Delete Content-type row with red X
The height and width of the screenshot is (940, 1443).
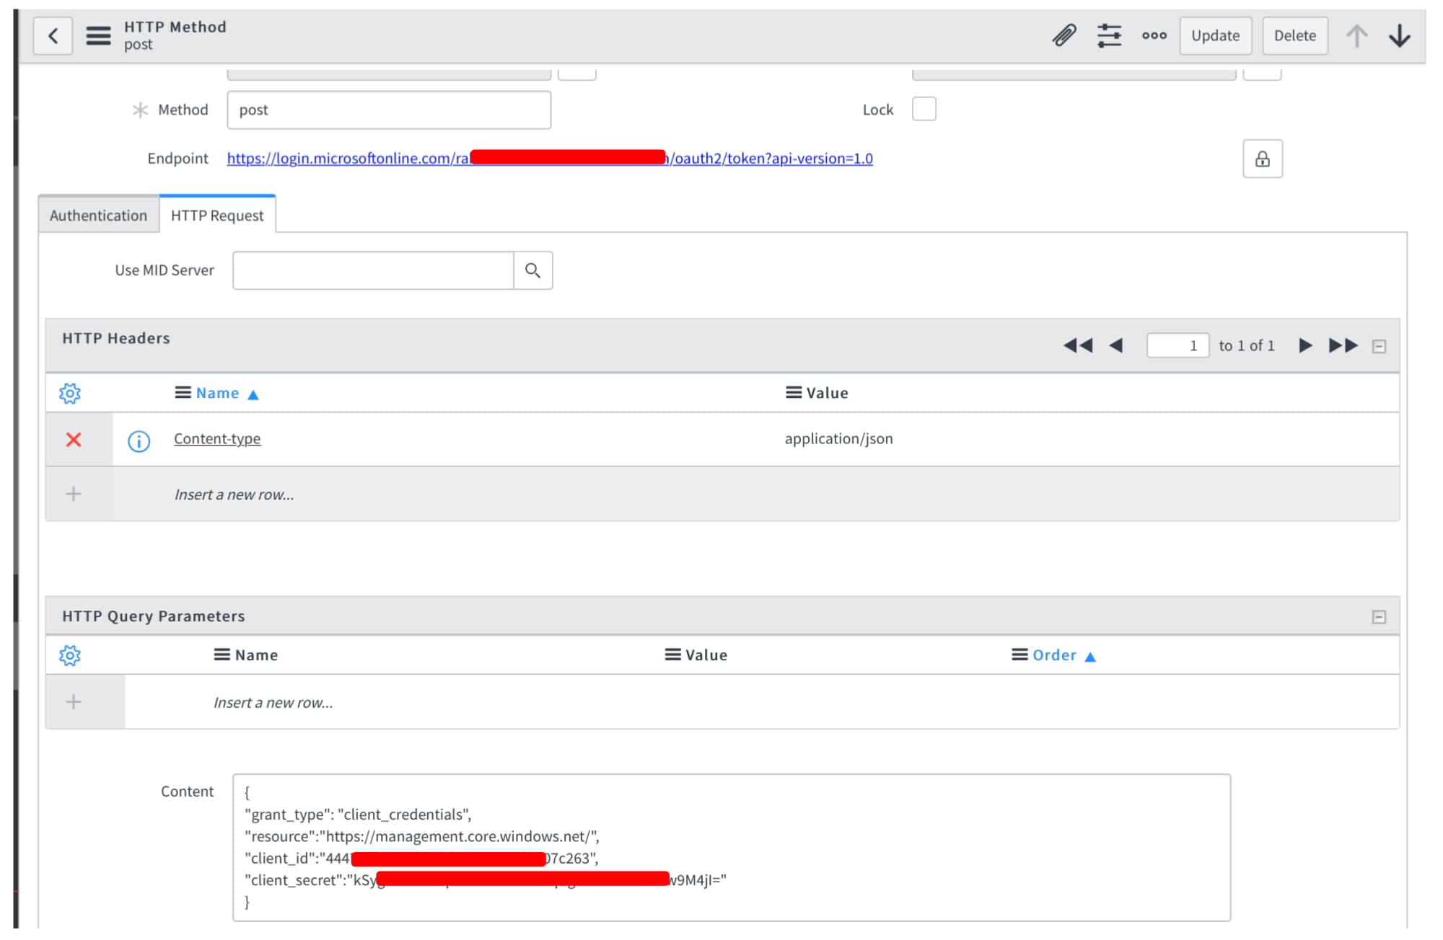[74, 440]
